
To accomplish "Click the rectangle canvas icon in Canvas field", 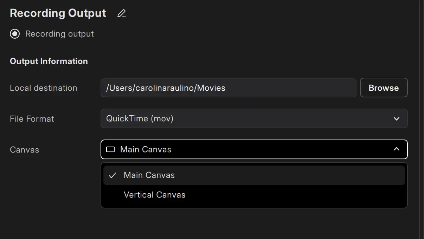I will point(110,150).
